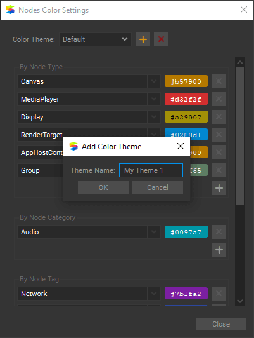
Task: Click the Color Theme label
Action: point(34,39)
